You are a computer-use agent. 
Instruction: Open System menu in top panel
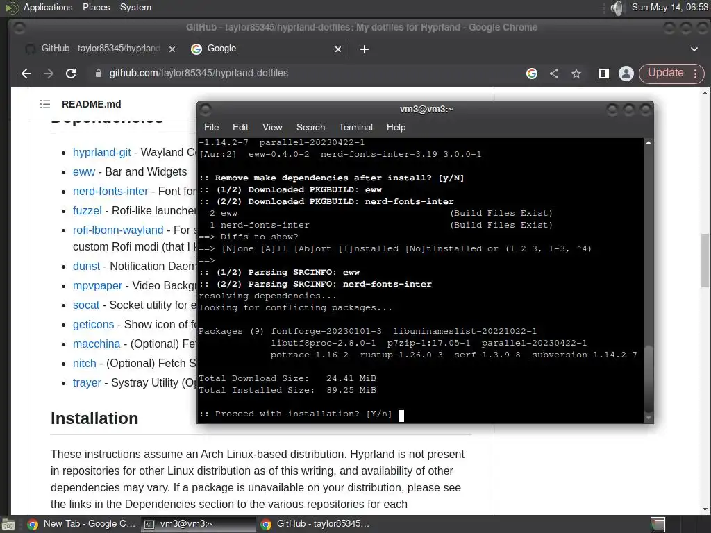coord(135,7)
